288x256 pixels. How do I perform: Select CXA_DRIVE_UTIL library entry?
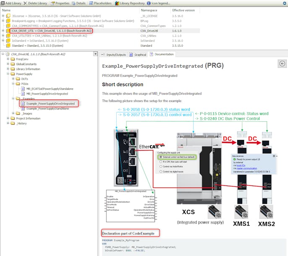coord(51,31)
